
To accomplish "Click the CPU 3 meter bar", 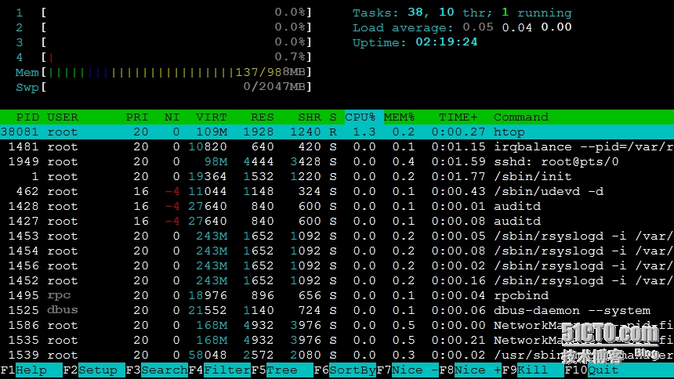I will (163, 42).
